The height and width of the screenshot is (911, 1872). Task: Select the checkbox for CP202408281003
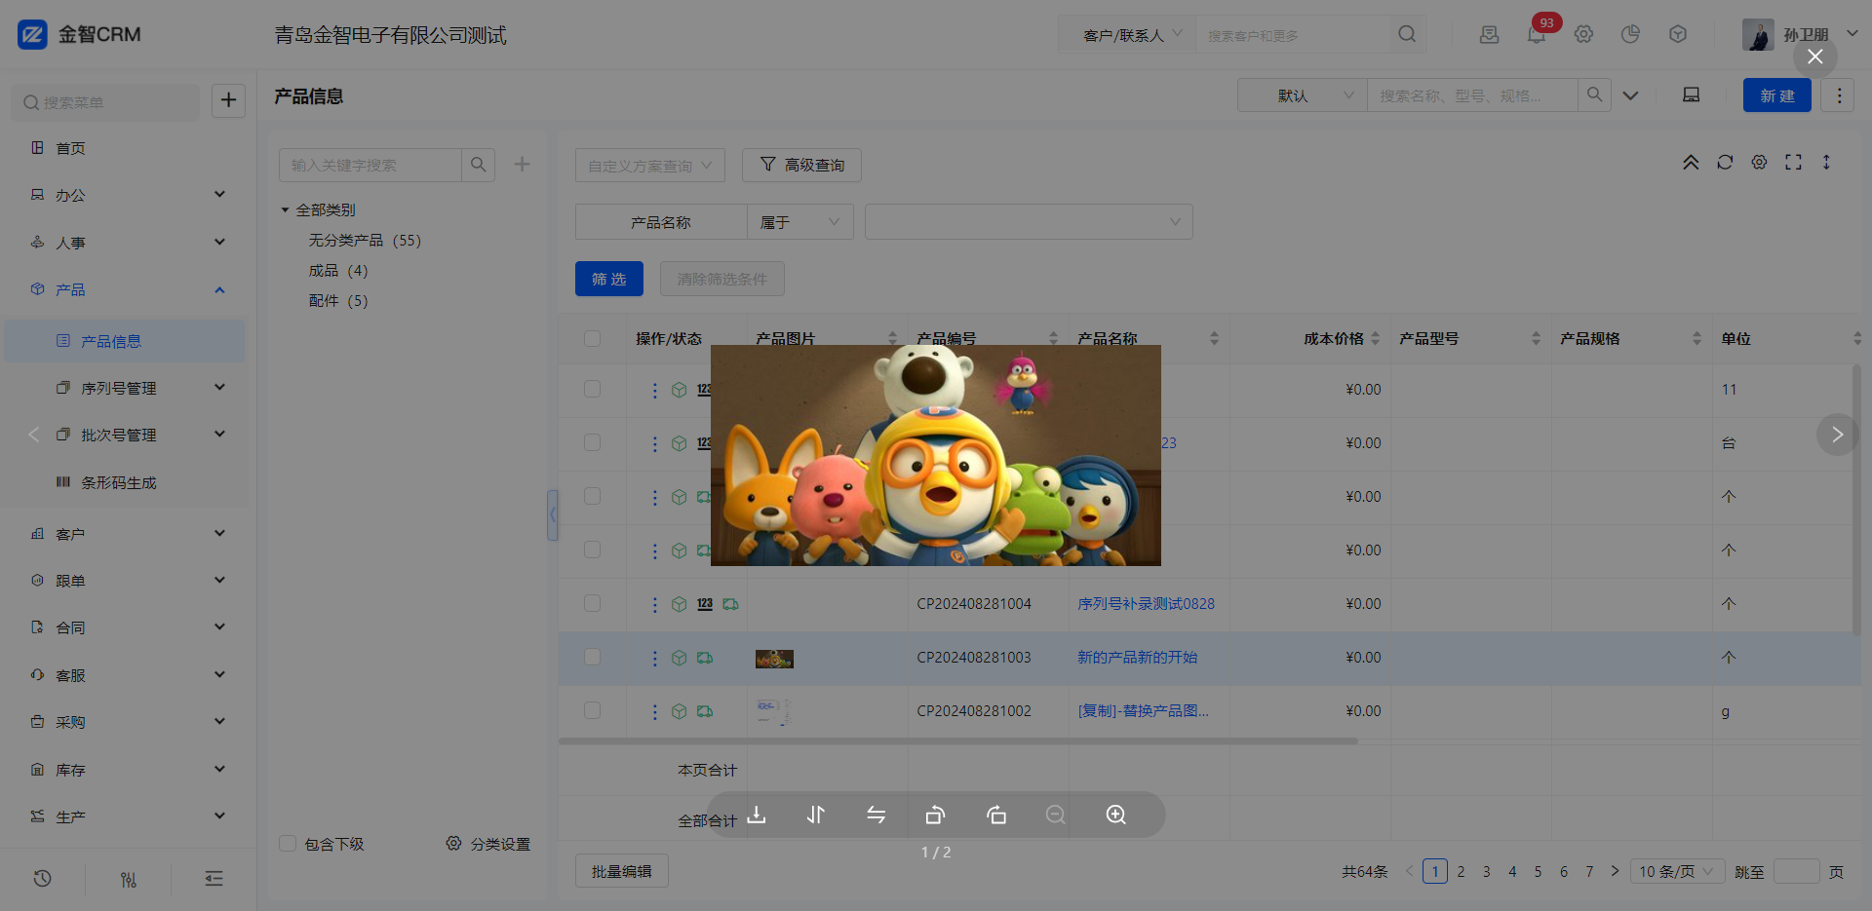tap(592, 657)
